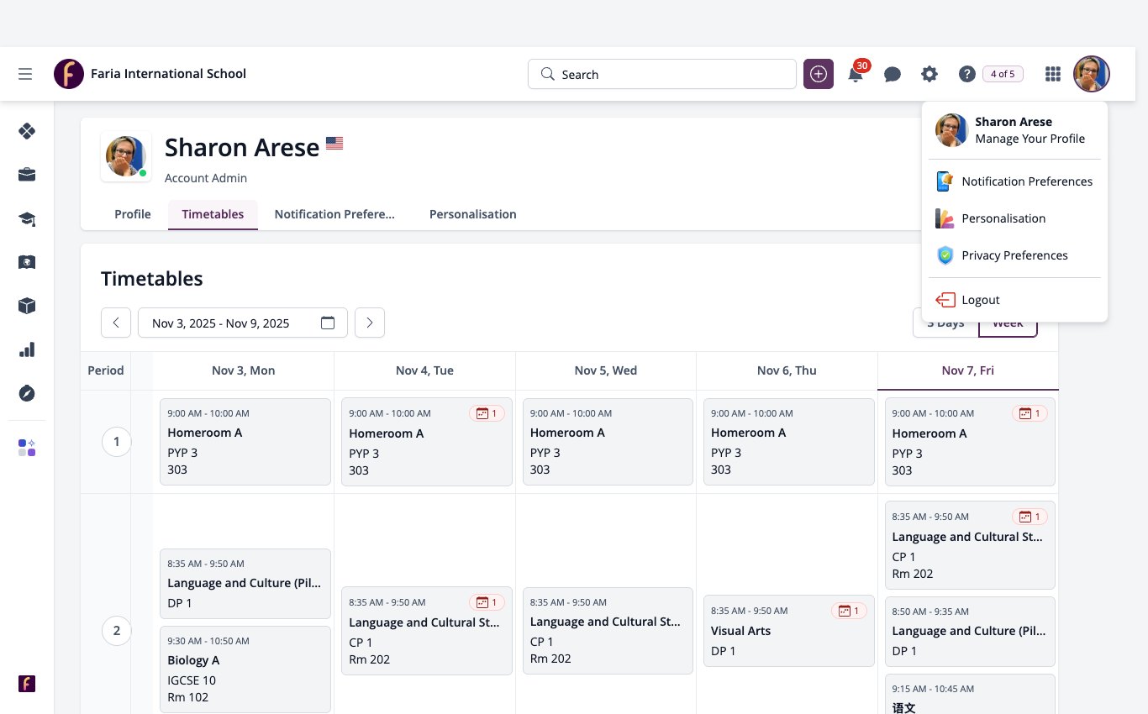
Task: Click the help question mark icon
Action: pyautogui.click(x=966, y=74)
